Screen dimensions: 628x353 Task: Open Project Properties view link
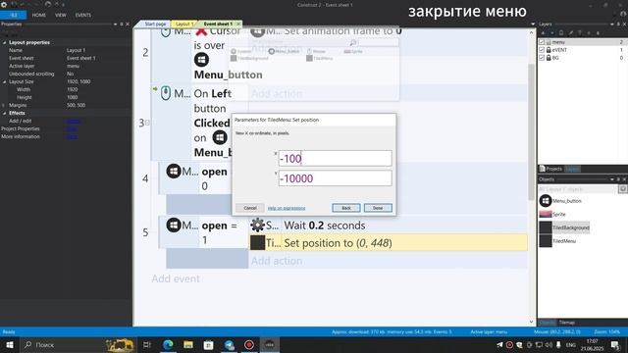point(72,128)
